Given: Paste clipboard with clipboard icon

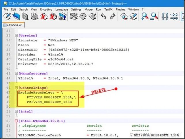Looking at the screenshot, I should click(92, 16).
